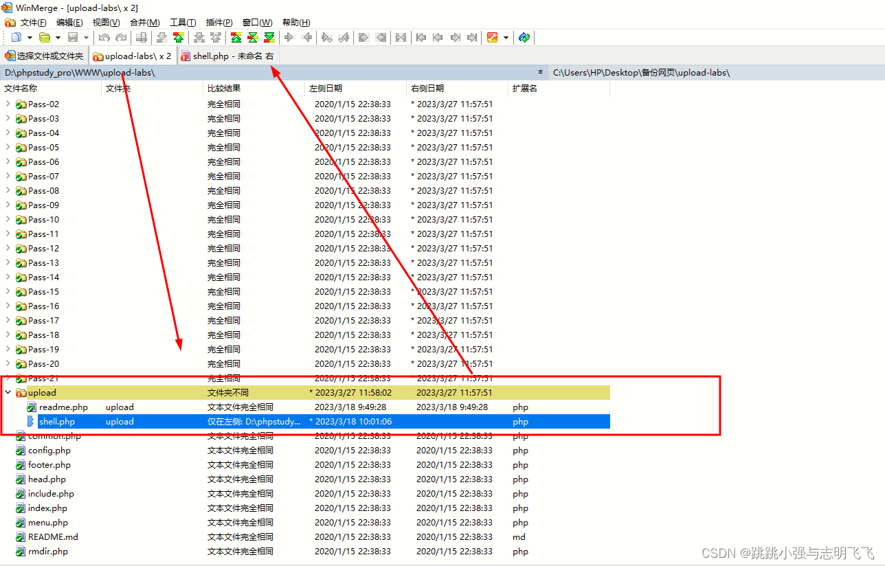This screenshot has width=885, height=566.
Task: Click the right path C:\Users\HP\Desktop header
Action: [x=642, y=72]
